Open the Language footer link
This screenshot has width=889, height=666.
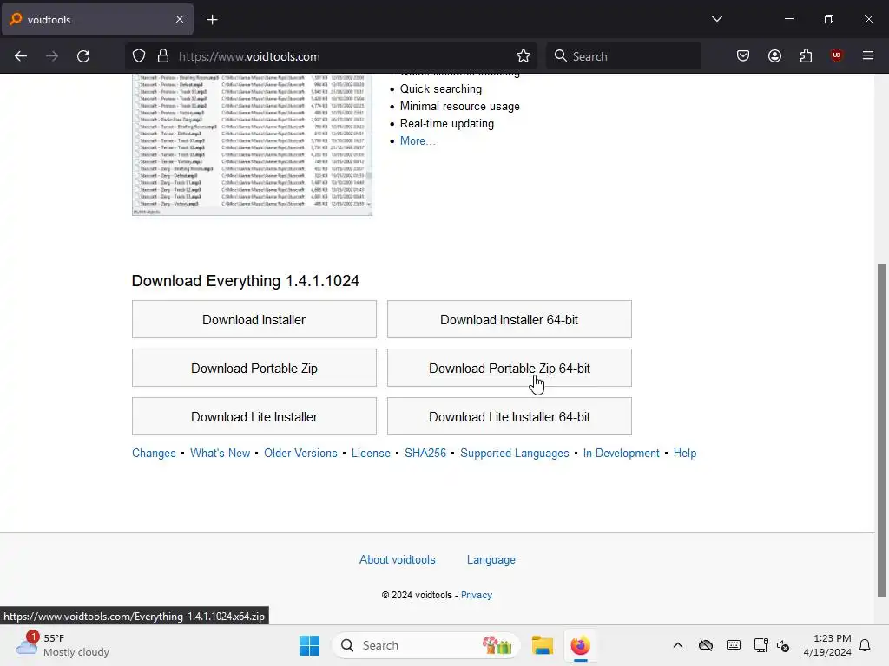(x=491, y=559)
